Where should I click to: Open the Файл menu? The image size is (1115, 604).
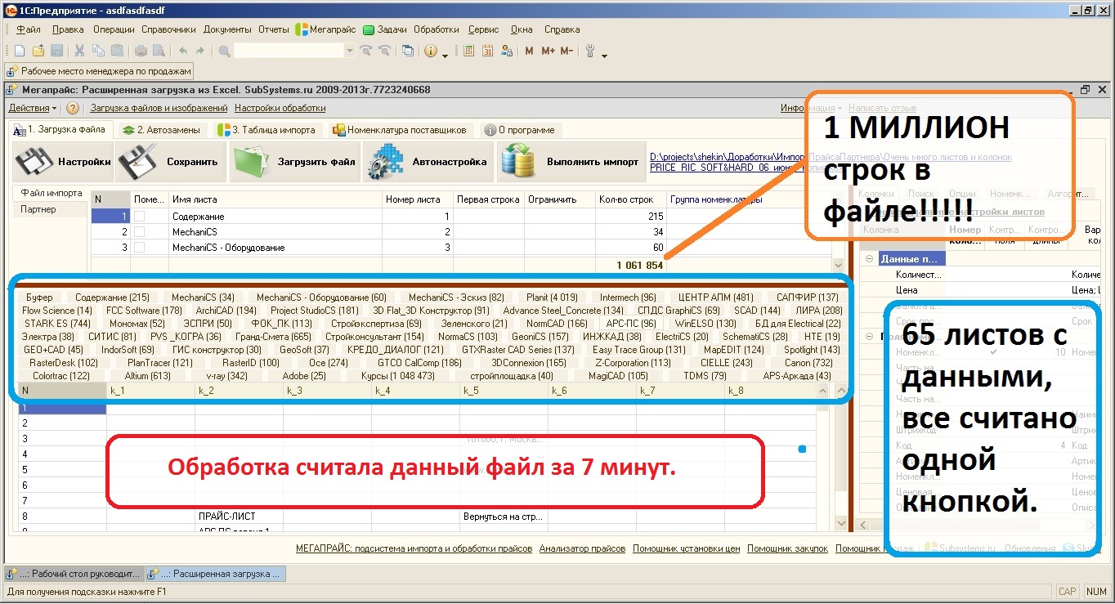tap(29, 29)
